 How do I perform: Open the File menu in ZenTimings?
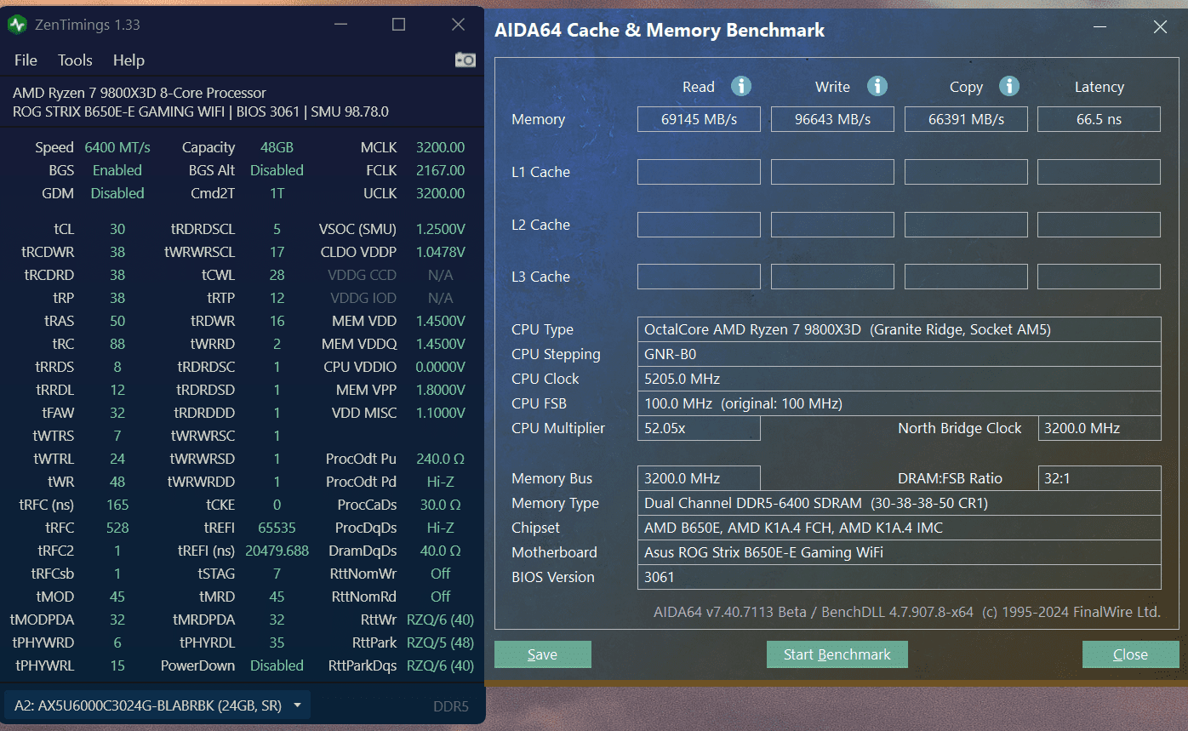pos(26,60)
